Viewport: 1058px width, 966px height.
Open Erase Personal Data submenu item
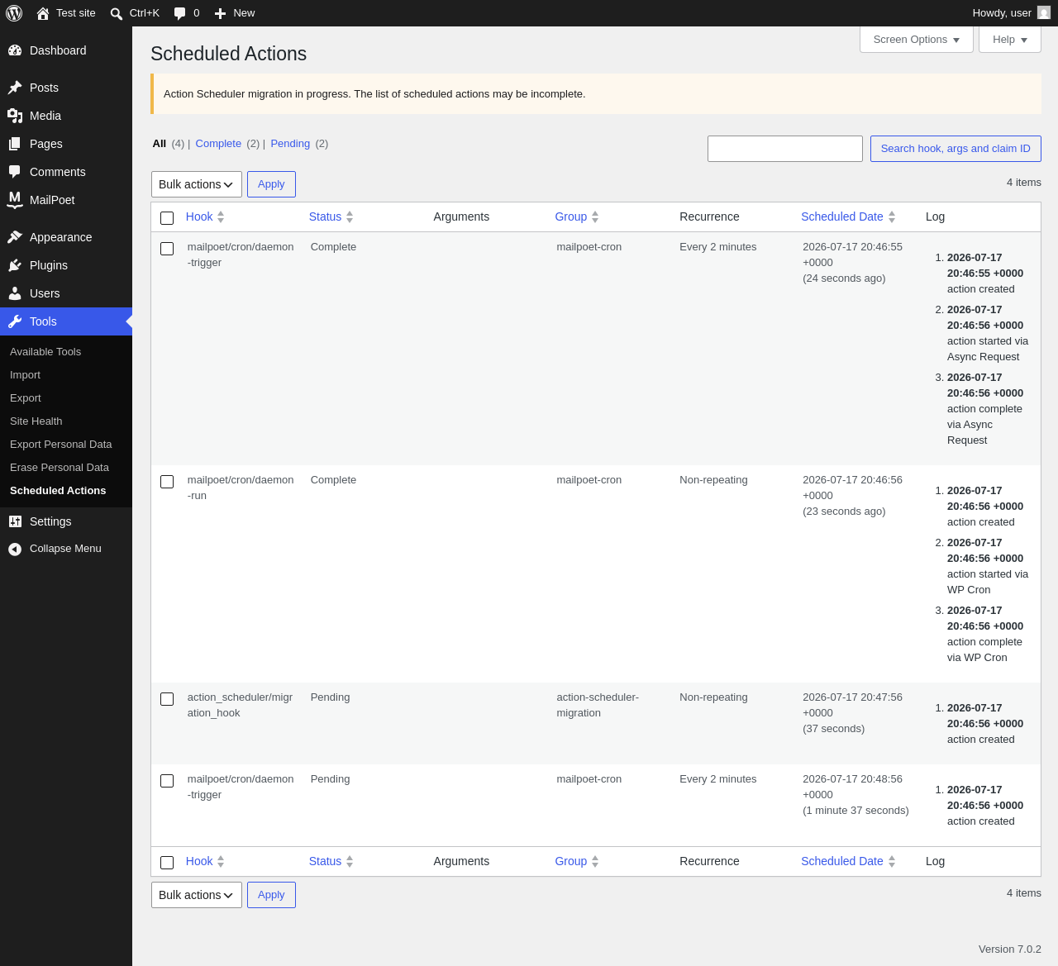pyautogui.click(x=60, y=468)
